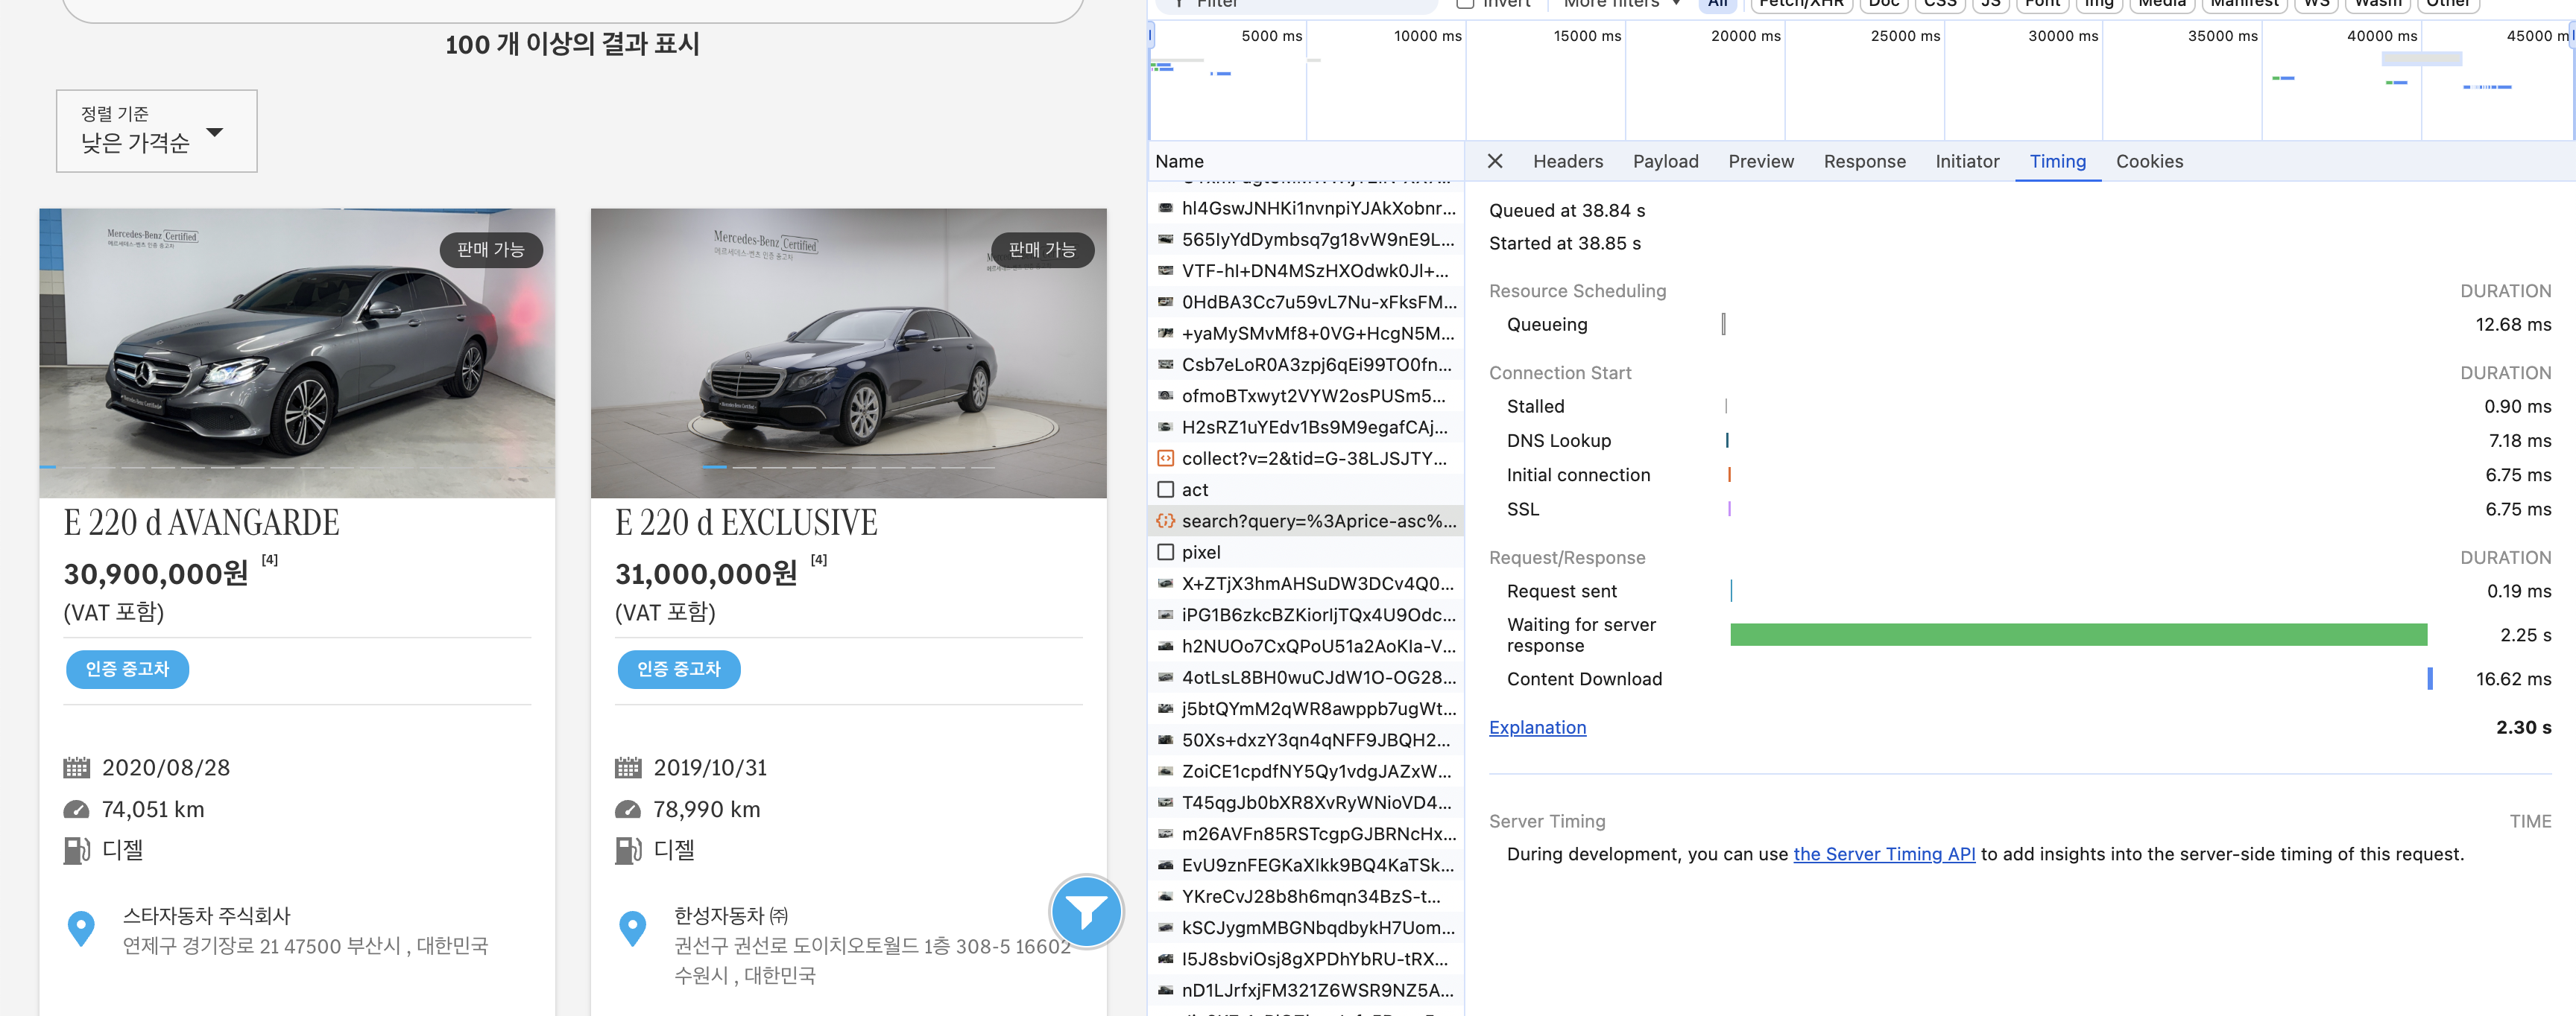Switch to the Headers tab

(1567, 161)
